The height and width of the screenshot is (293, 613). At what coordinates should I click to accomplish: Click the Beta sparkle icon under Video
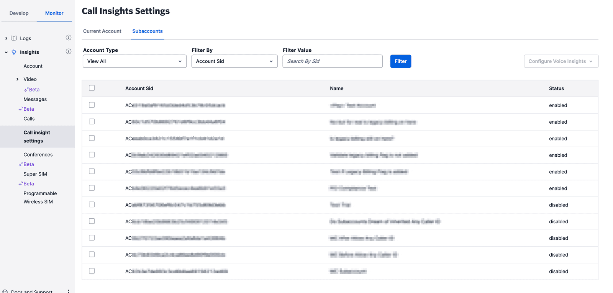pyautogui.click(x=26, y=90)
